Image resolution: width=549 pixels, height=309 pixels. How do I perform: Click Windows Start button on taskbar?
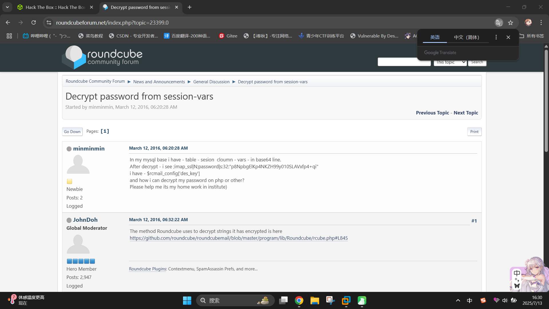187,300
